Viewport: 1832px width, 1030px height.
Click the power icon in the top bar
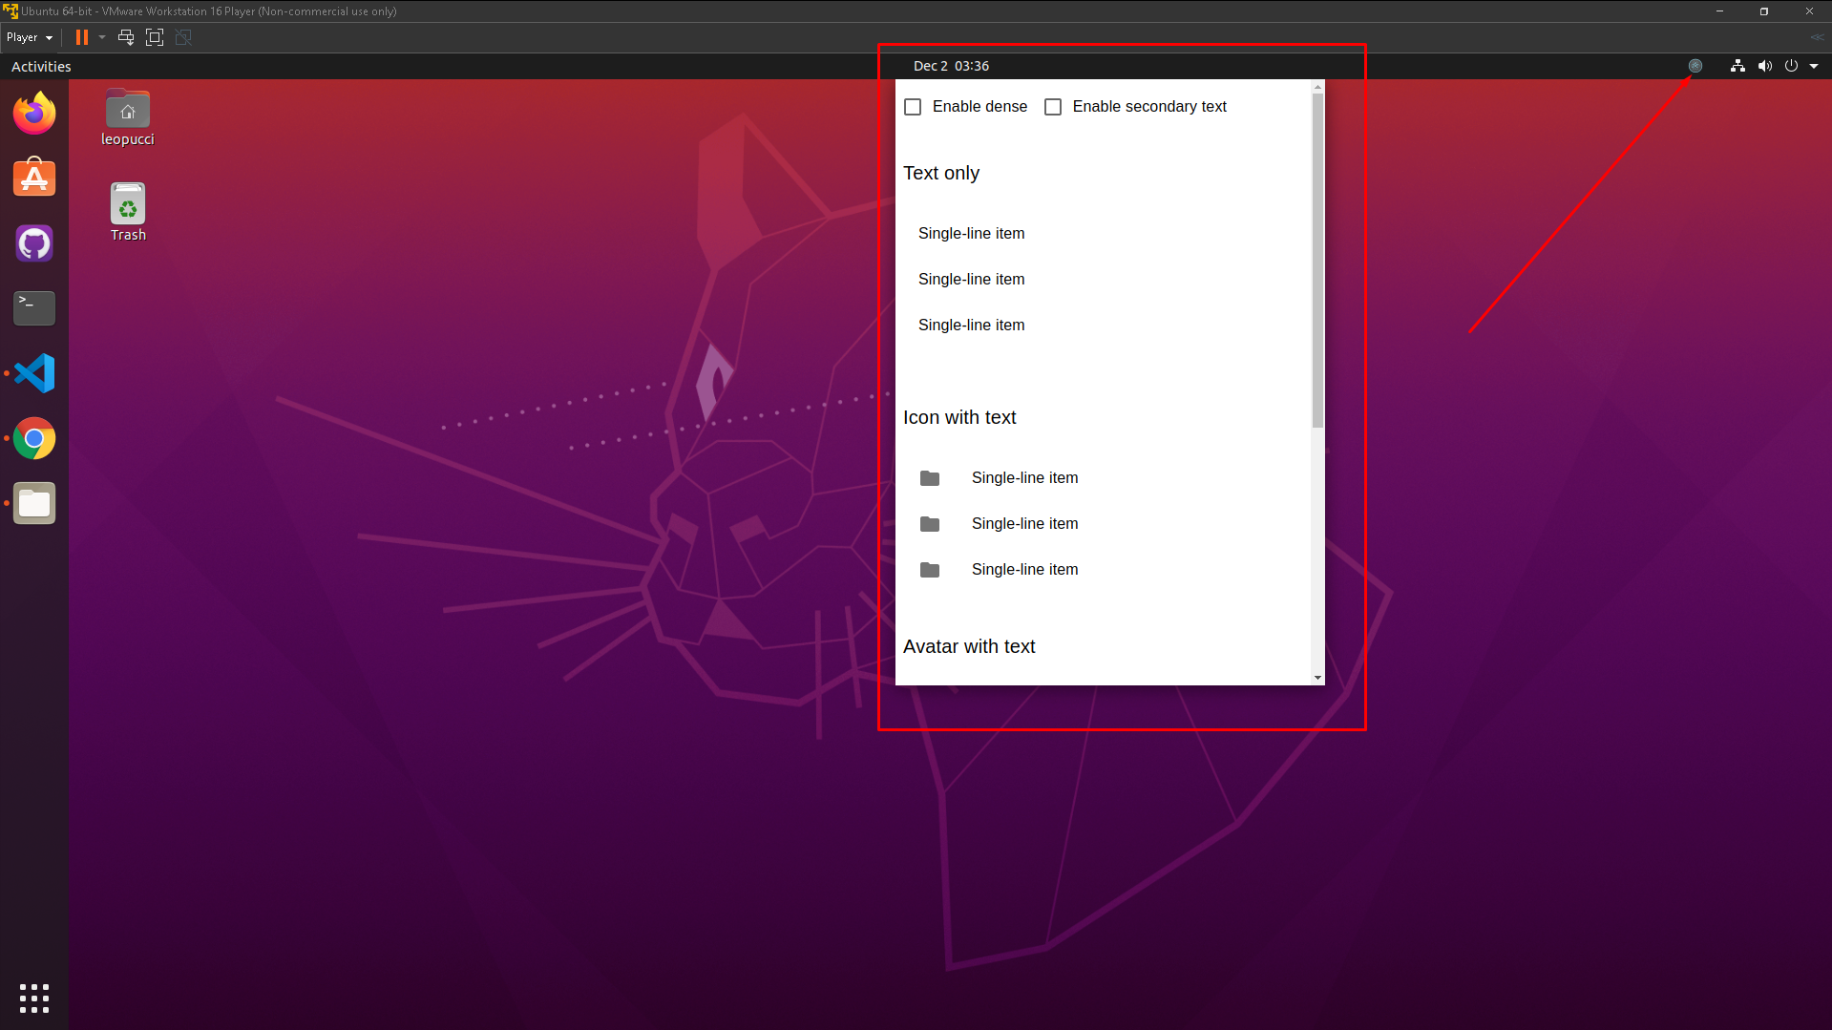coord(1791,66)
